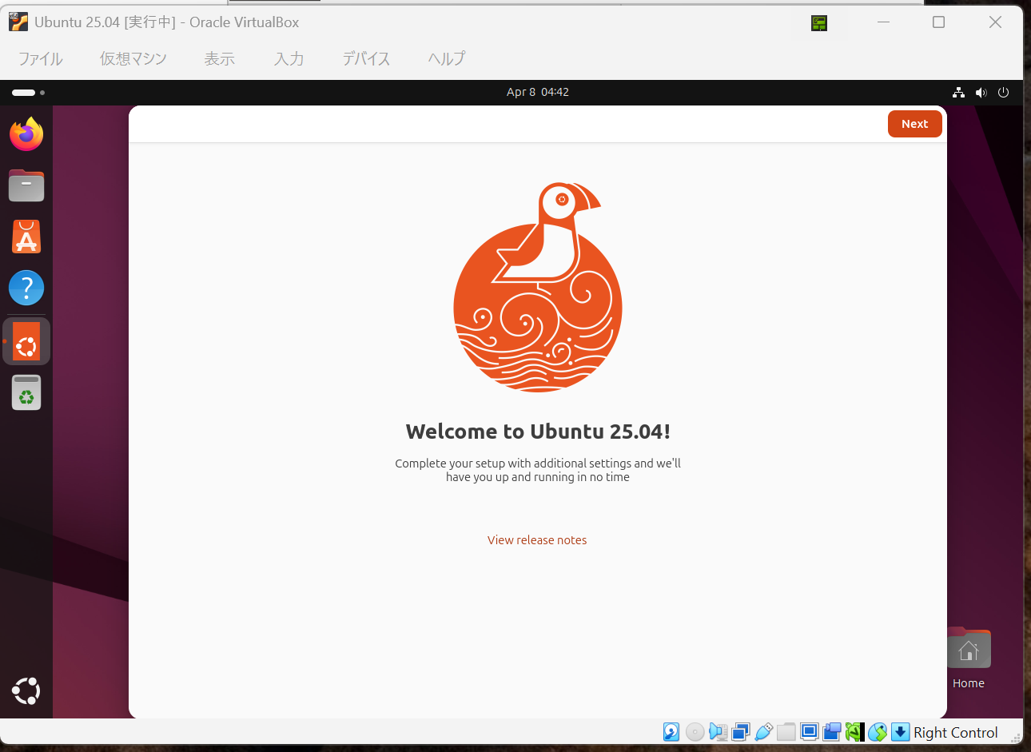Image resolution: width=1031 pixels, height=752 pixels.
Task: Open the View release notes link
Action: point(537,540)
